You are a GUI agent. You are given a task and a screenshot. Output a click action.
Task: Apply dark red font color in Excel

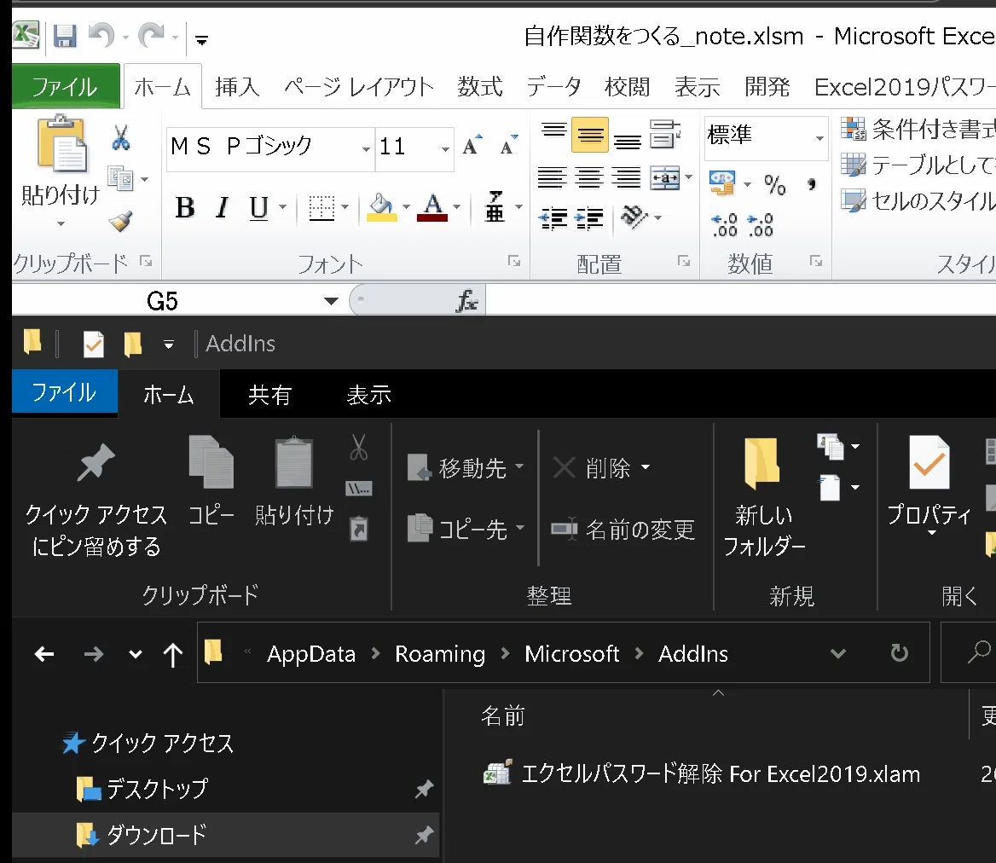432,207
